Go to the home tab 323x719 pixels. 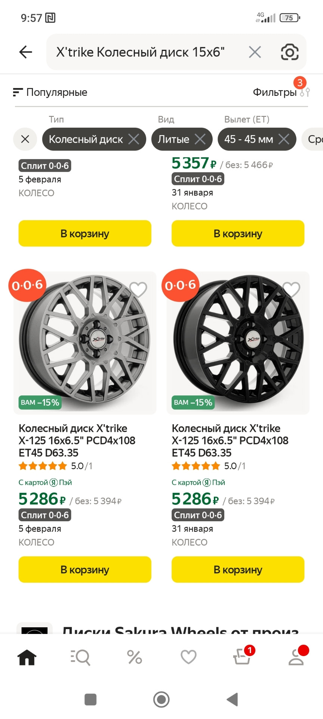click(x=27, y=657)
